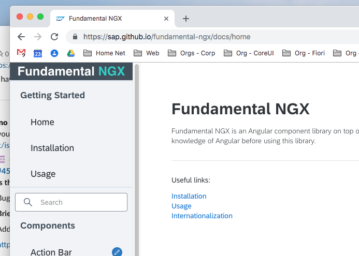Click the blue pencil badge beside Action Bar

click(117, 252)
